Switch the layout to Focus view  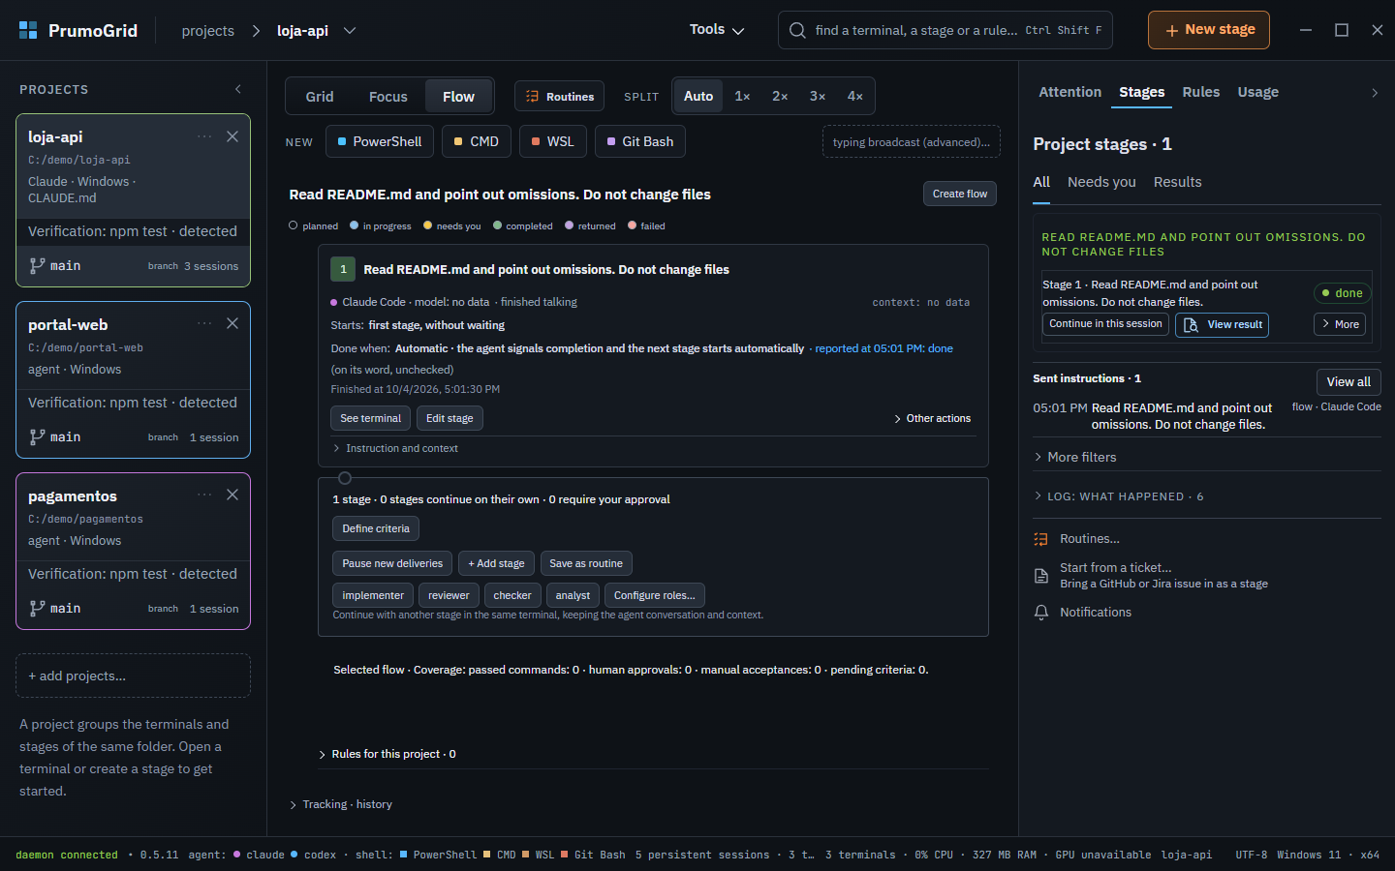[388, 97]
